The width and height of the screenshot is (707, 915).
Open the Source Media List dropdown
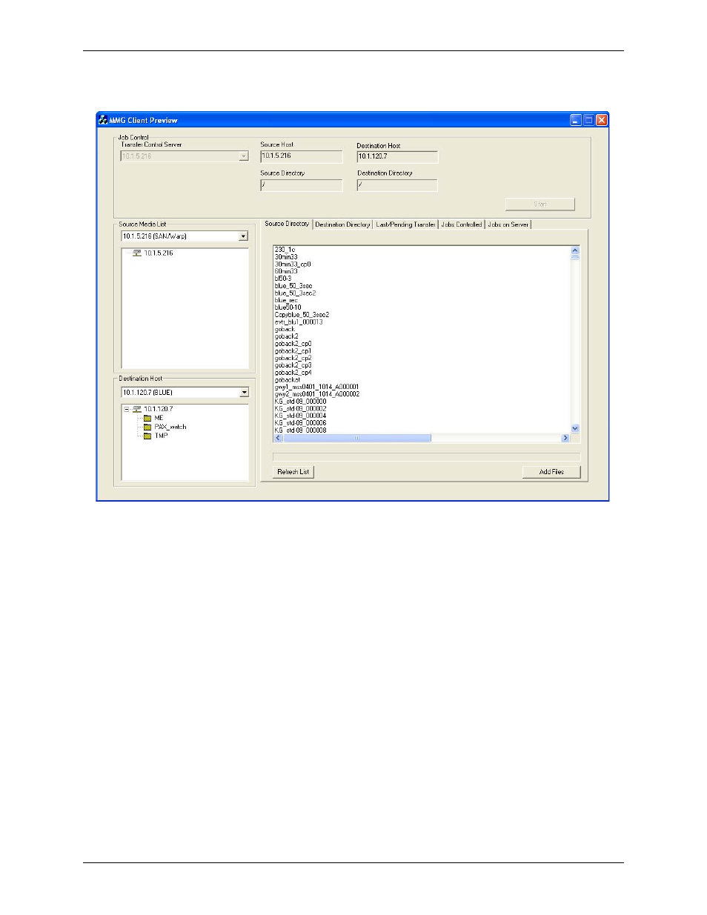(243, 236)
